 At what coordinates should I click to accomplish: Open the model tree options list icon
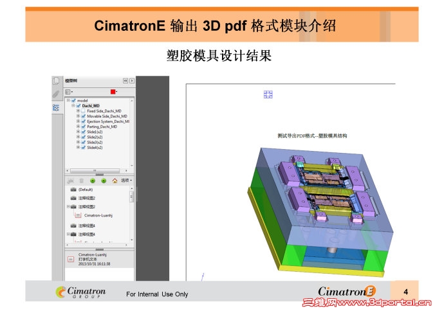coord(69,92)
